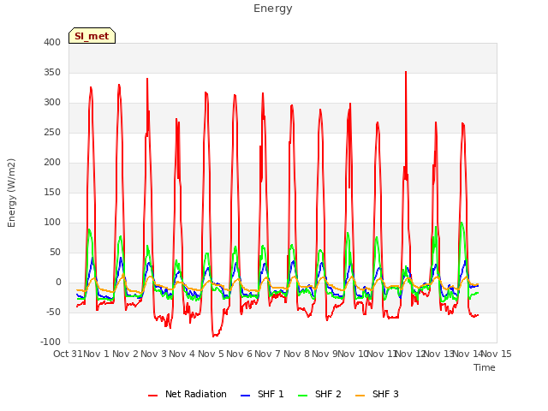Image resolution: width=548 pixels, height=411 pixels.
Task: Click the -100 y-axis tick label
Action: (x=51, y=342)
